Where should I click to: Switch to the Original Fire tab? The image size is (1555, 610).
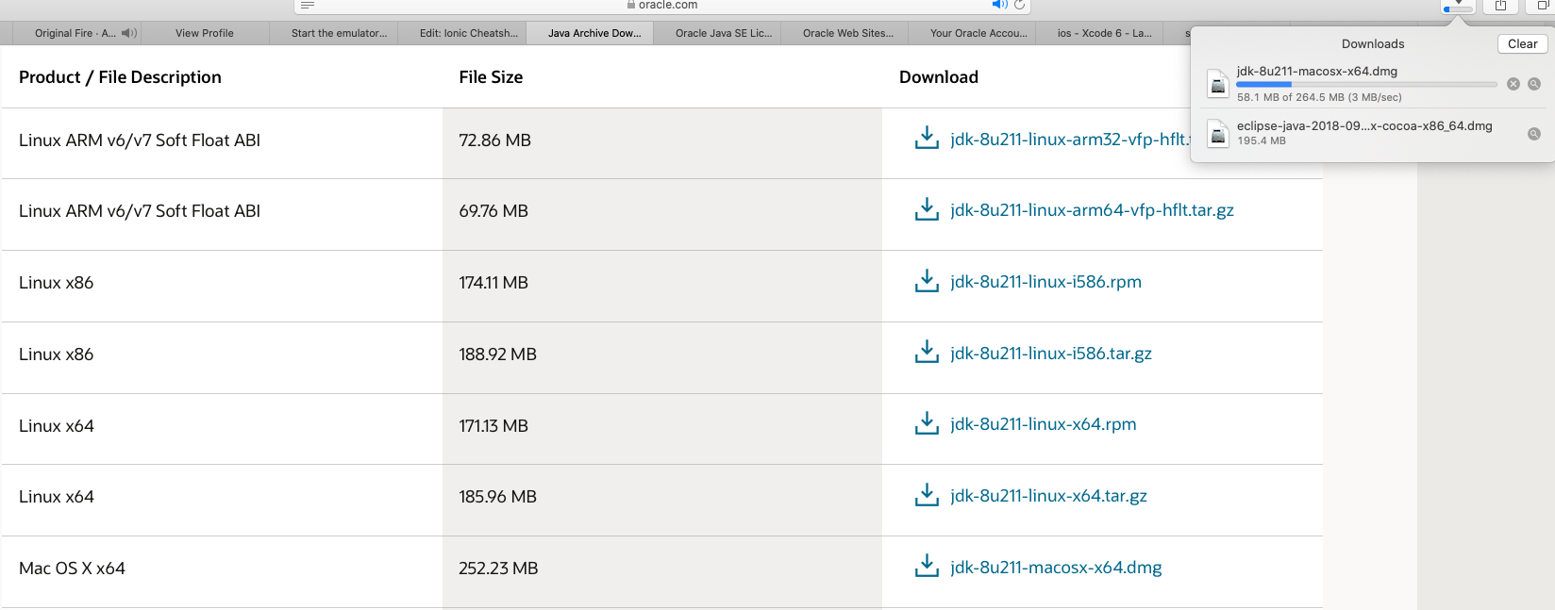[75, 33]
